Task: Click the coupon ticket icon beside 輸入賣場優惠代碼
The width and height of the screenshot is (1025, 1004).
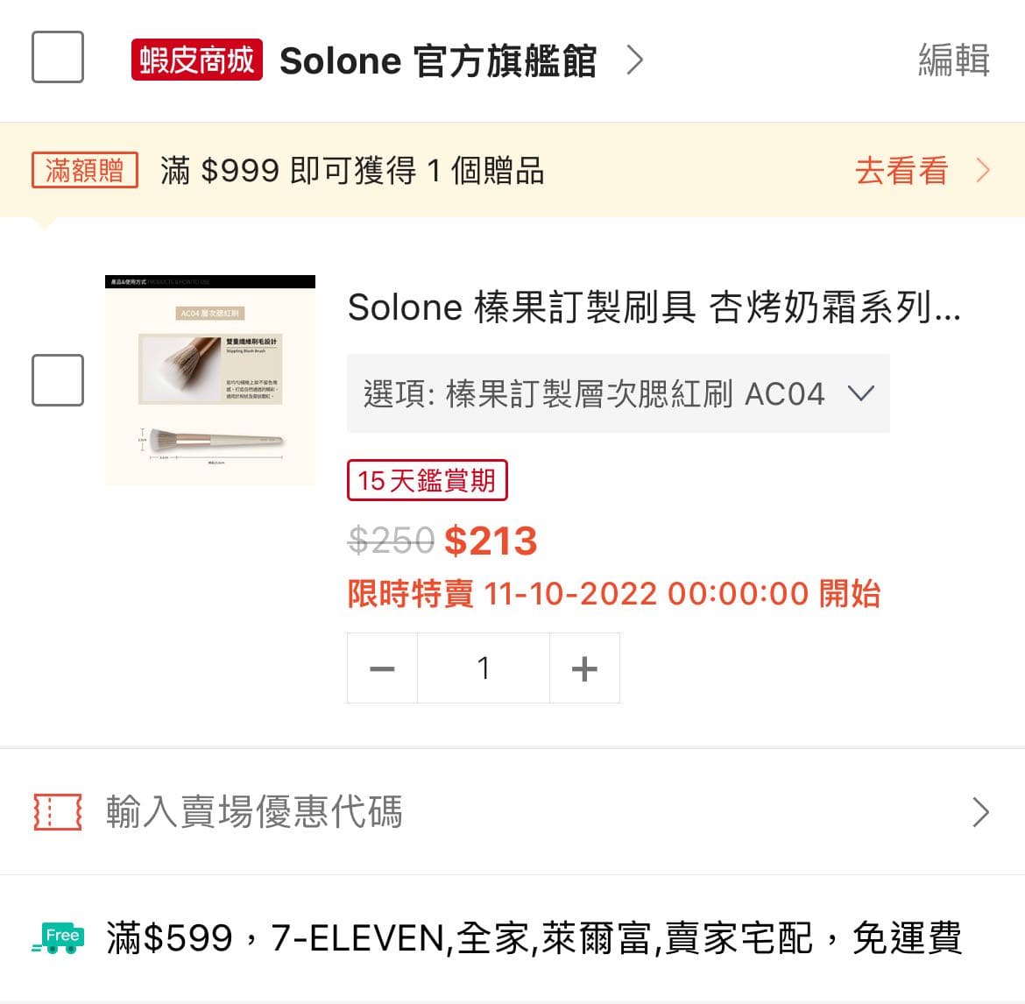Action: (57, 812)
